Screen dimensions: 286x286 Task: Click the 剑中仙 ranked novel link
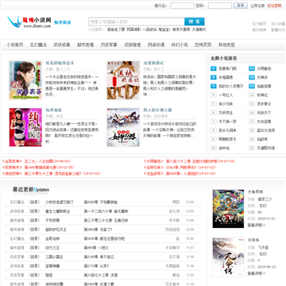[x=224, y=148]
